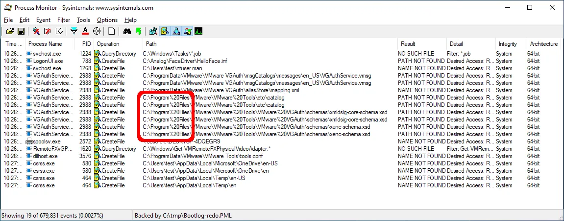The width and height of the screenshot is (564, 221).
Task: Toggle event capture with magnifier icon
Action: coord(36,32)
